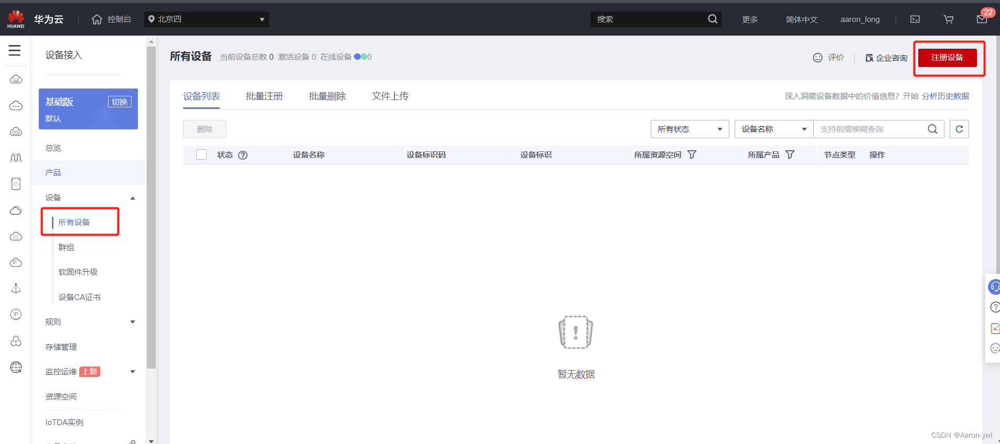Open the cloud shell terminal icon
Image resolution: width=1000 pixels, height=444 pixels.
[915, 19]
